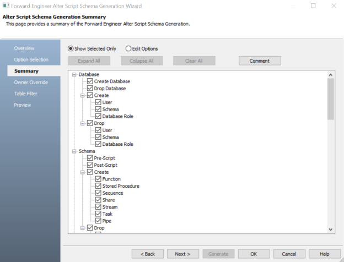Screen dimensions: 344x262
Task: Toggle the Create checkbox under Schema
Action: [90, 172]
